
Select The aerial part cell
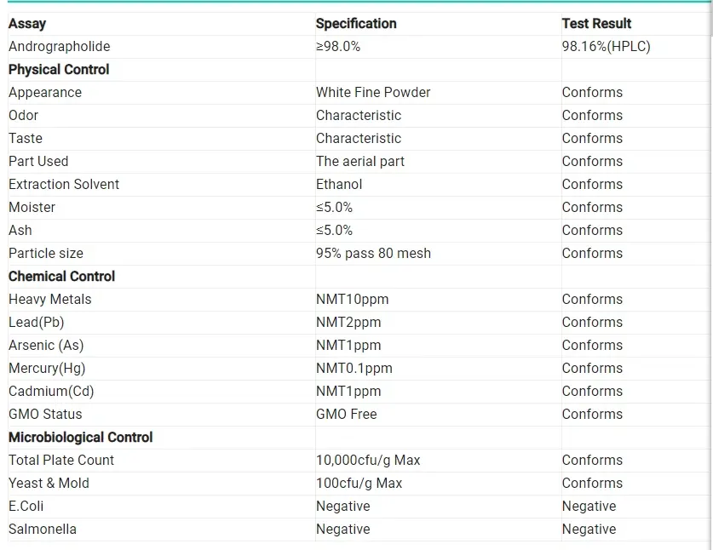point(360,162)
